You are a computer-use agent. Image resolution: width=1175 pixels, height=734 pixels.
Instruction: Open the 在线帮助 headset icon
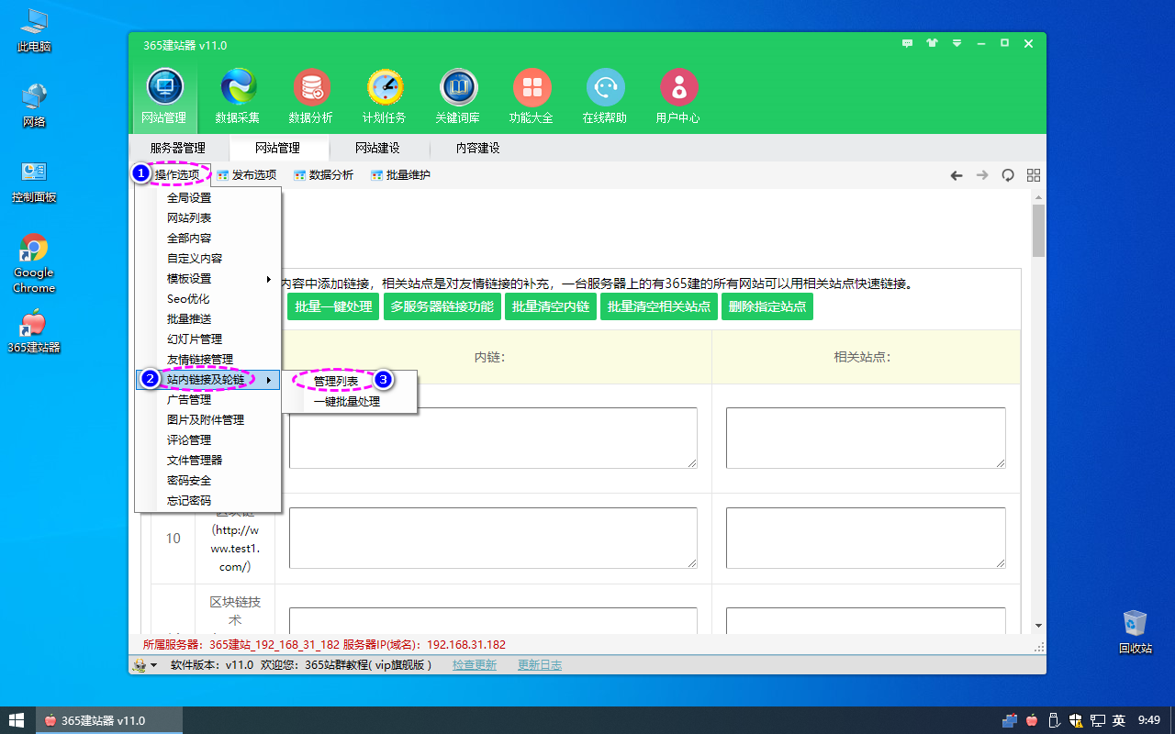click(x=605, y=97)
